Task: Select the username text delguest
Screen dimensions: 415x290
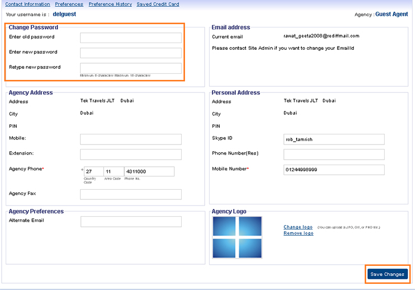Action: pos(64,14)
